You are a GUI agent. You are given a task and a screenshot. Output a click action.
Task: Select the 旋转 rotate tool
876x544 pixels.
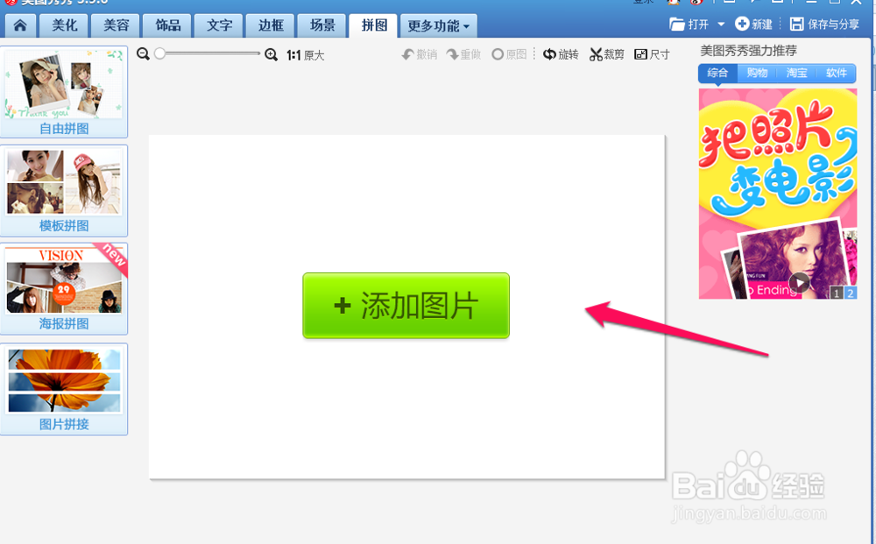click(x=561, y=53)
